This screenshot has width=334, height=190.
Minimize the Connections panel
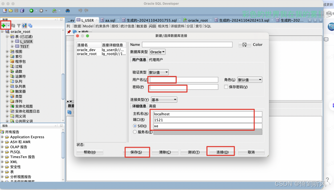pyautogui.click(x=61, y=19)
